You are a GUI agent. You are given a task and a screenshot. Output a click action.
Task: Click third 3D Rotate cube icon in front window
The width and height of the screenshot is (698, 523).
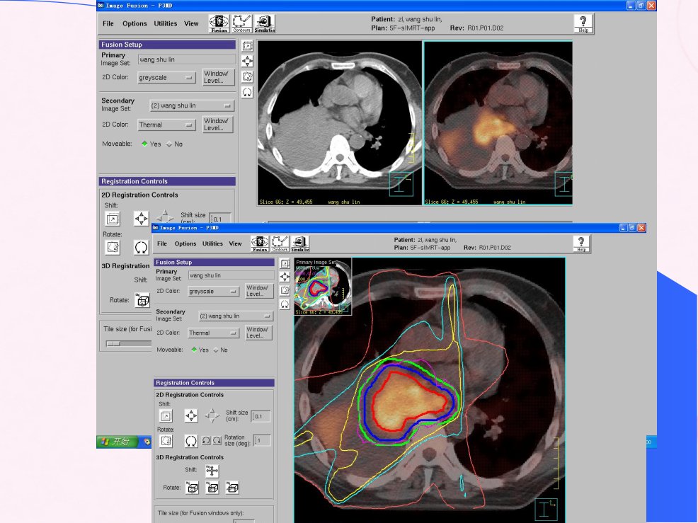(x=232, y=488)
